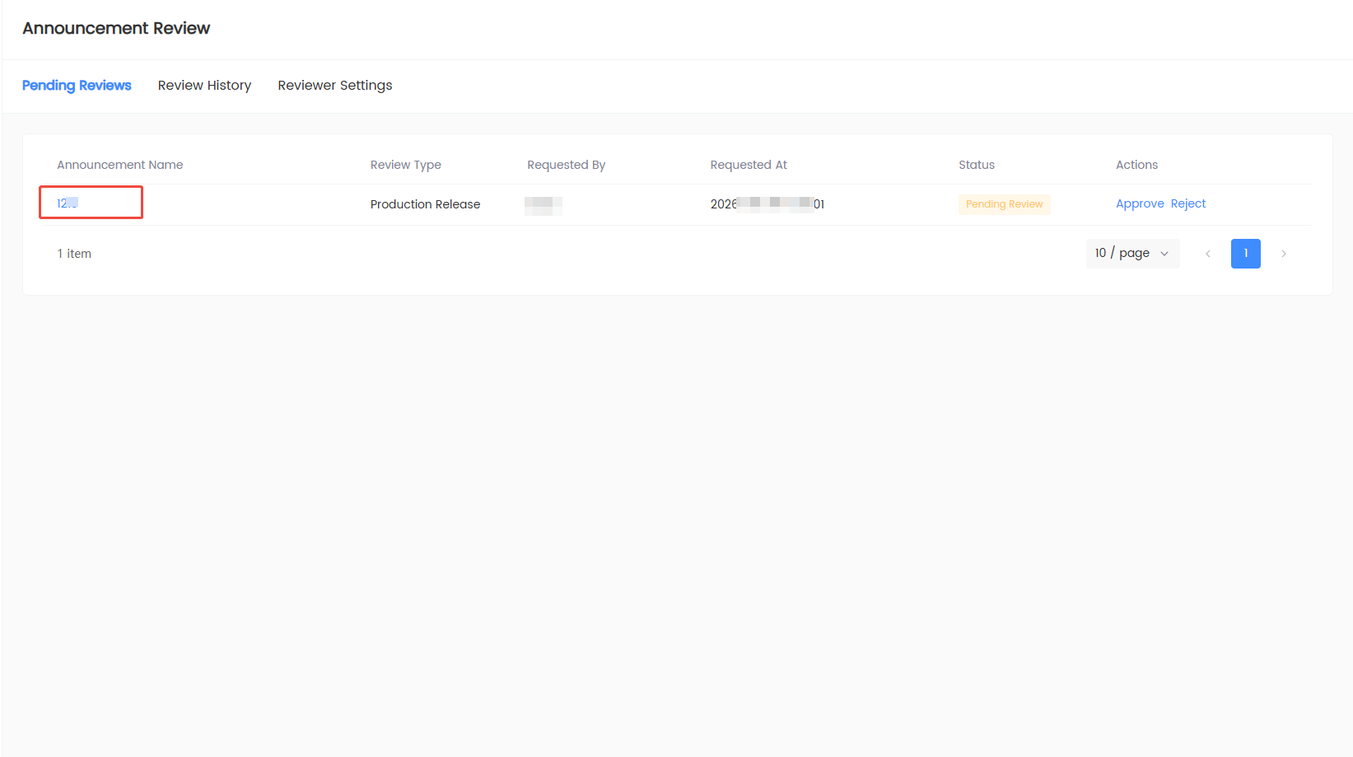Approve the Production Release announcement
The height and width of the screenshot is (757, 1353).
coord(1140,203)
